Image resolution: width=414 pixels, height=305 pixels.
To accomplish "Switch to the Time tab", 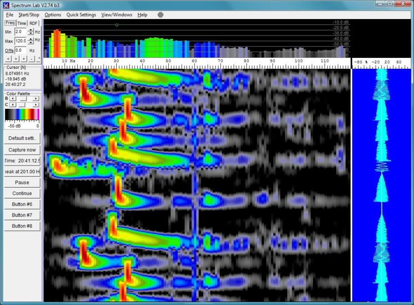I will [x=22, y=23].
